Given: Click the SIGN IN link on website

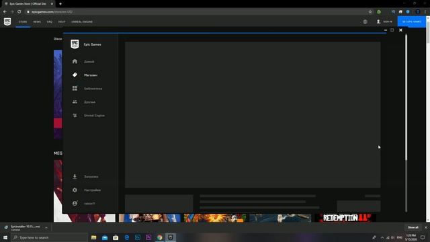Looking at the screenshot, I should pos(388,22).
